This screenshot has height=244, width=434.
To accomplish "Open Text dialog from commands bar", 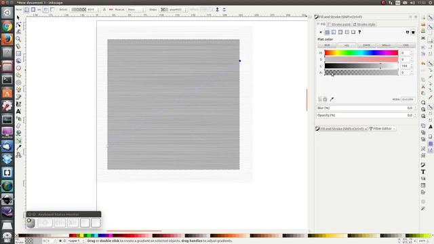I will coord(423,171).
